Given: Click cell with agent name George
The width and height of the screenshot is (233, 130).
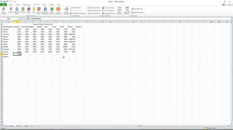Looking at the screenshot, I should click(x=8, y=49).
